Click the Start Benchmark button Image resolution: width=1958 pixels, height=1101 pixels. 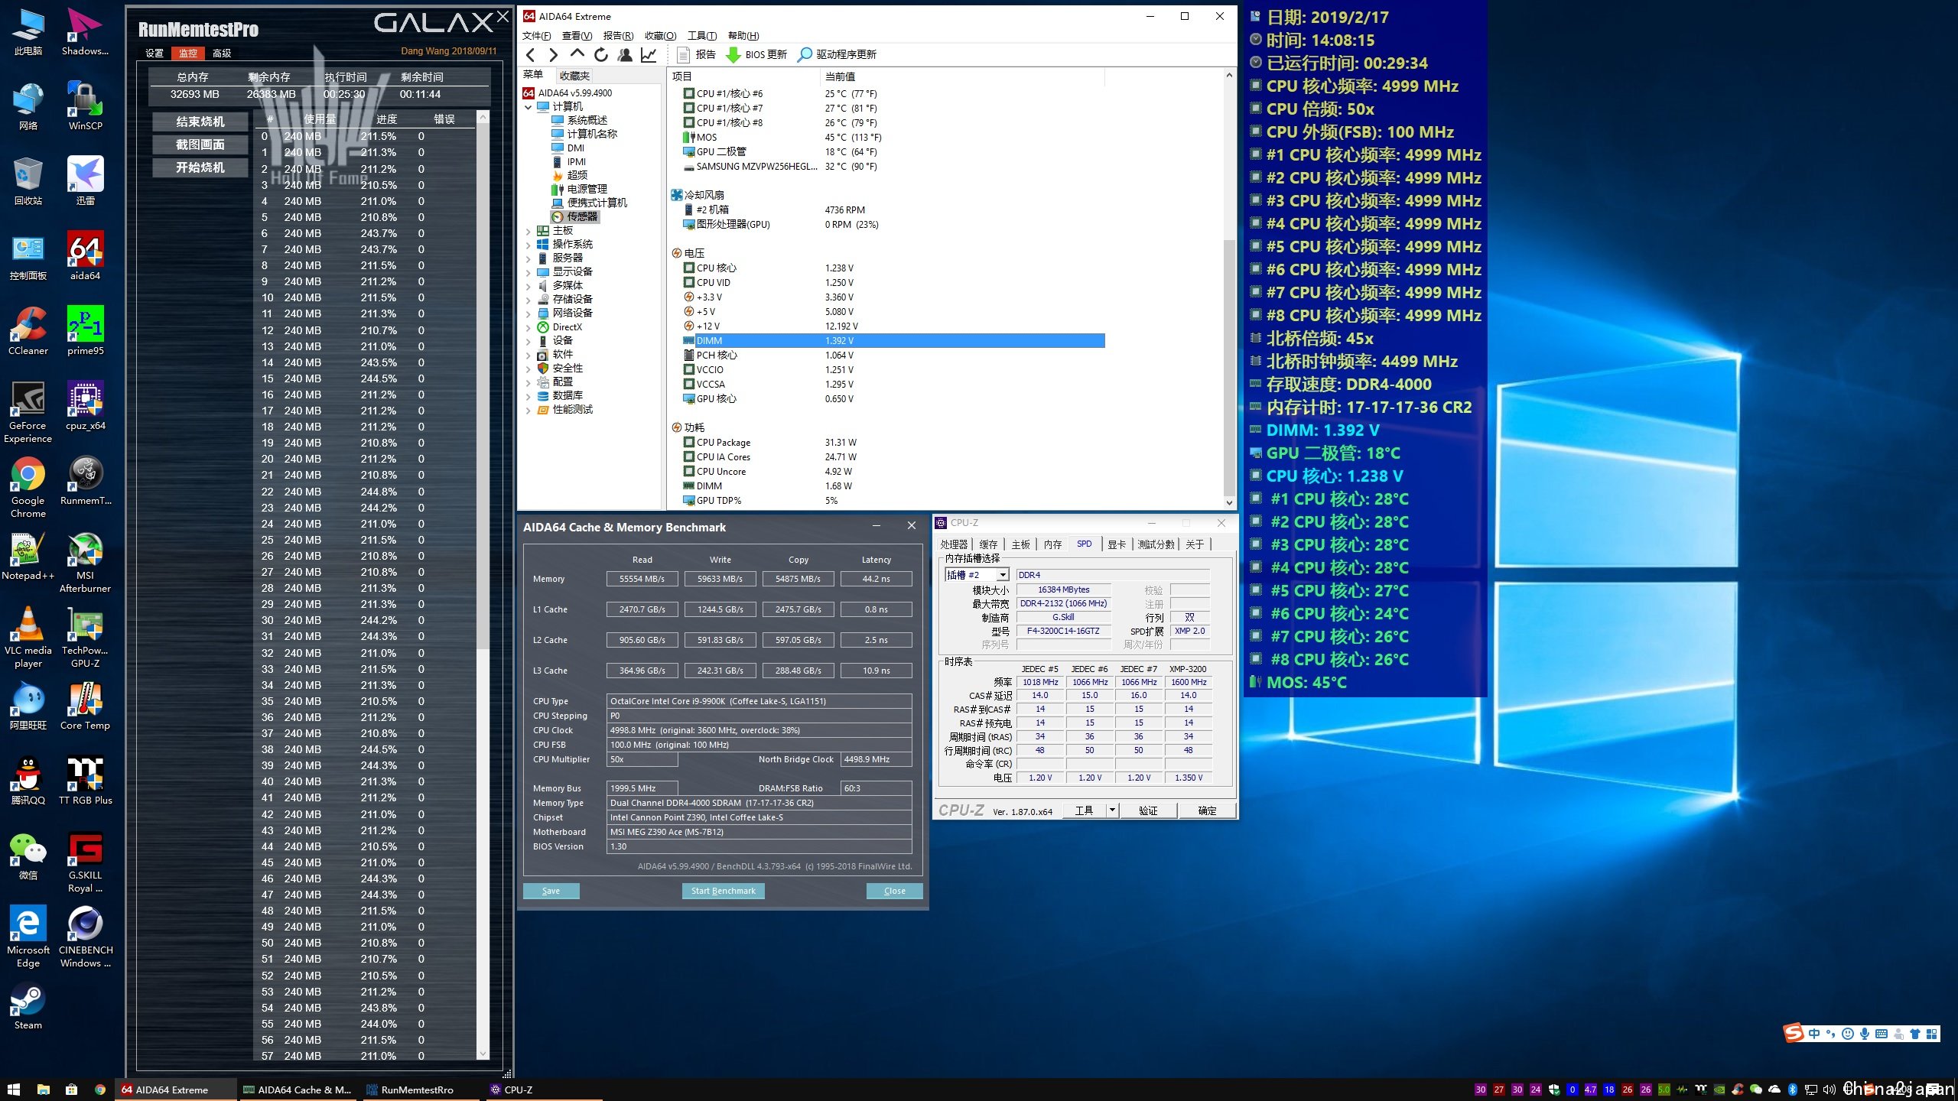click(722, 891)
